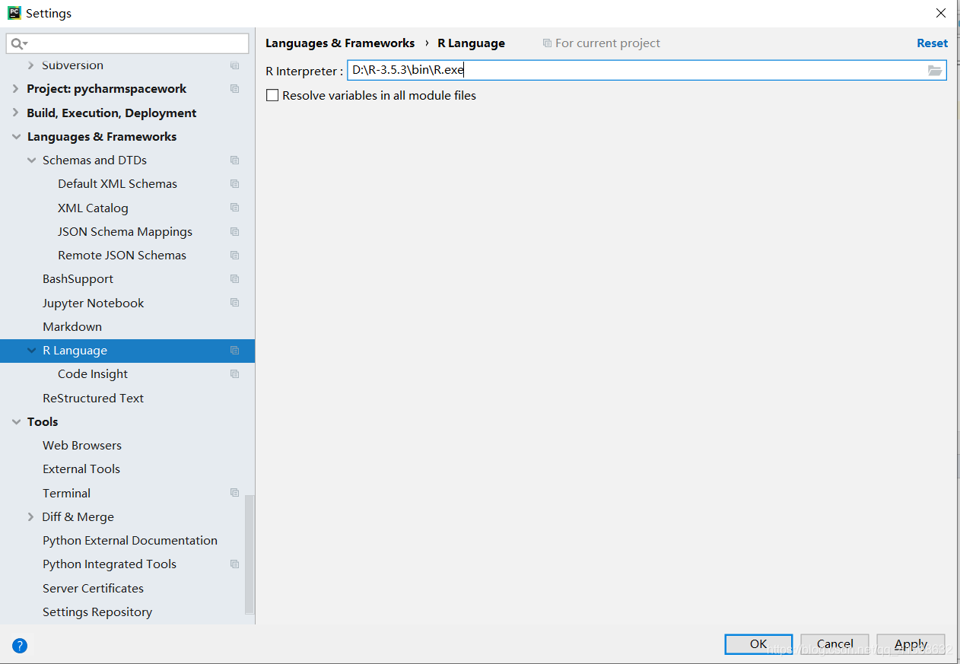Image resolution: width=960 pixels, height=664 pixels.
Task: Click the folder browse icon in R Interpreter field
Action: 935,71
